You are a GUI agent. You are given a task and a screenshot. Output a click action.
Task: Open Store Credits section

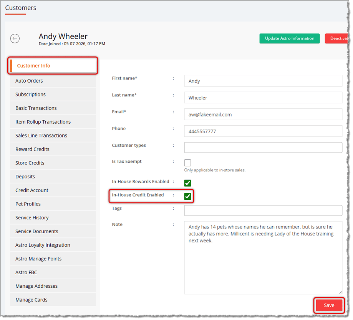click(x=53, y=163)
